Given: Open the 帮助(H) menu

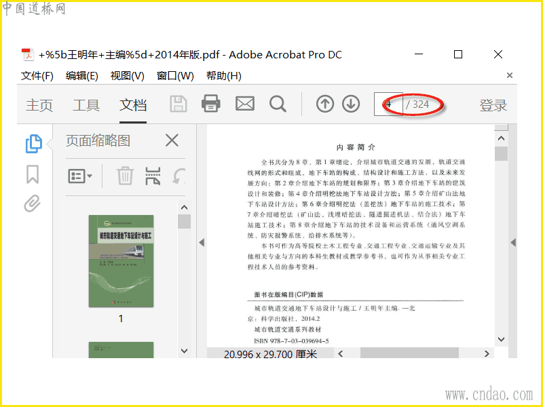Looking at the screenshot, I should coord(224,75).
